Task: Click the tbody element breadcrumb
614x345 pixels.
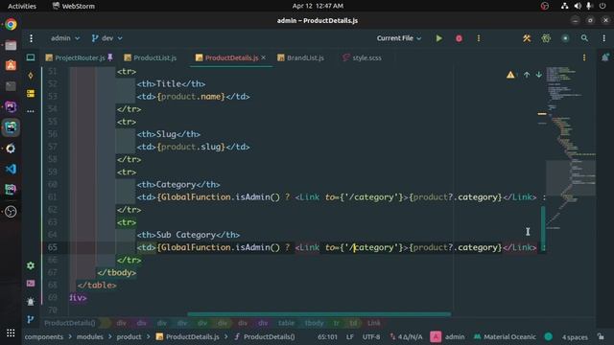Action: [314, 323]
